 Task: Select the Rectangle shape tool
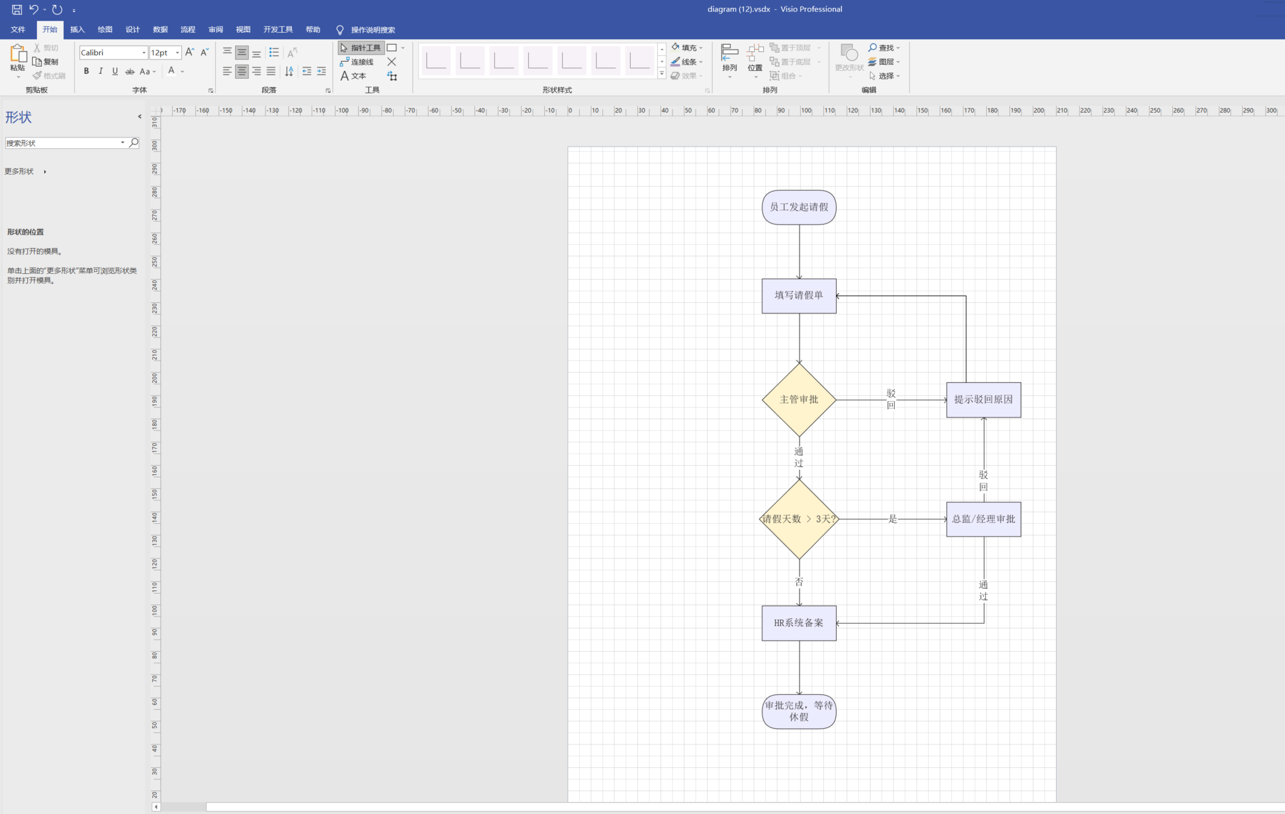click(392, 48)
